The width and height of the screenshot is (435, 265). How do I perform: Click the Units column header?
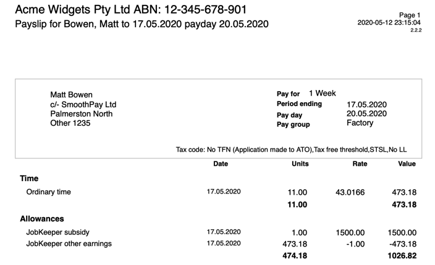tap(300, 164)
